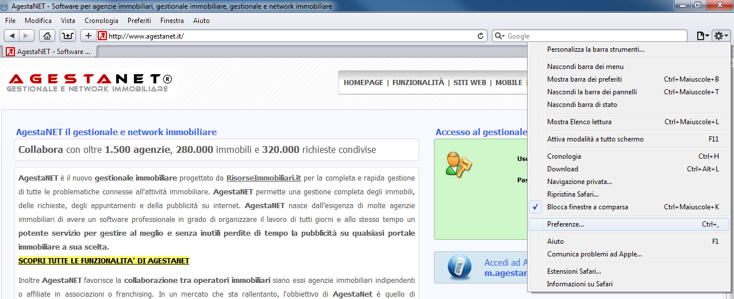Focus the address bar with agestanet.it URL
The image size is (734, 299).
[291, 36]
